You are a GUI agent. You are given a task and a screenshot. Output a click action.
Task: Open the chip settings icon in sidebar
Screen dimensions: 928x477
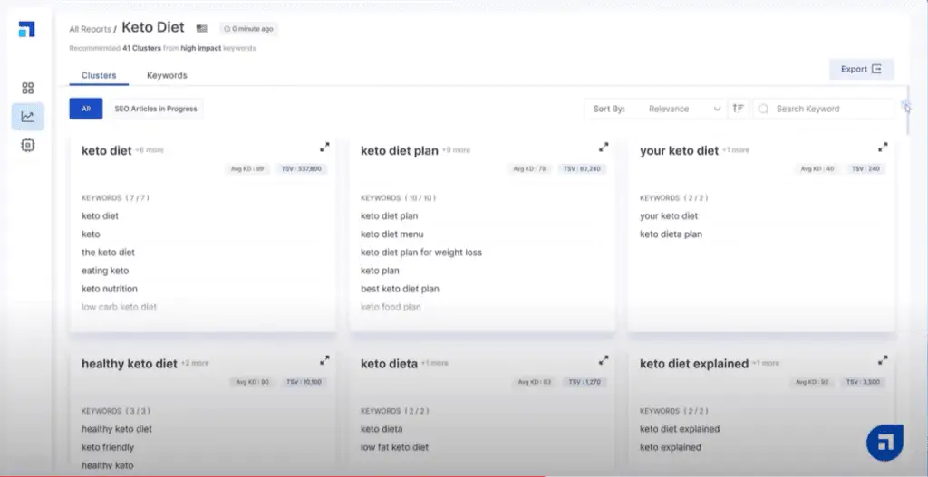coord(28,145)
